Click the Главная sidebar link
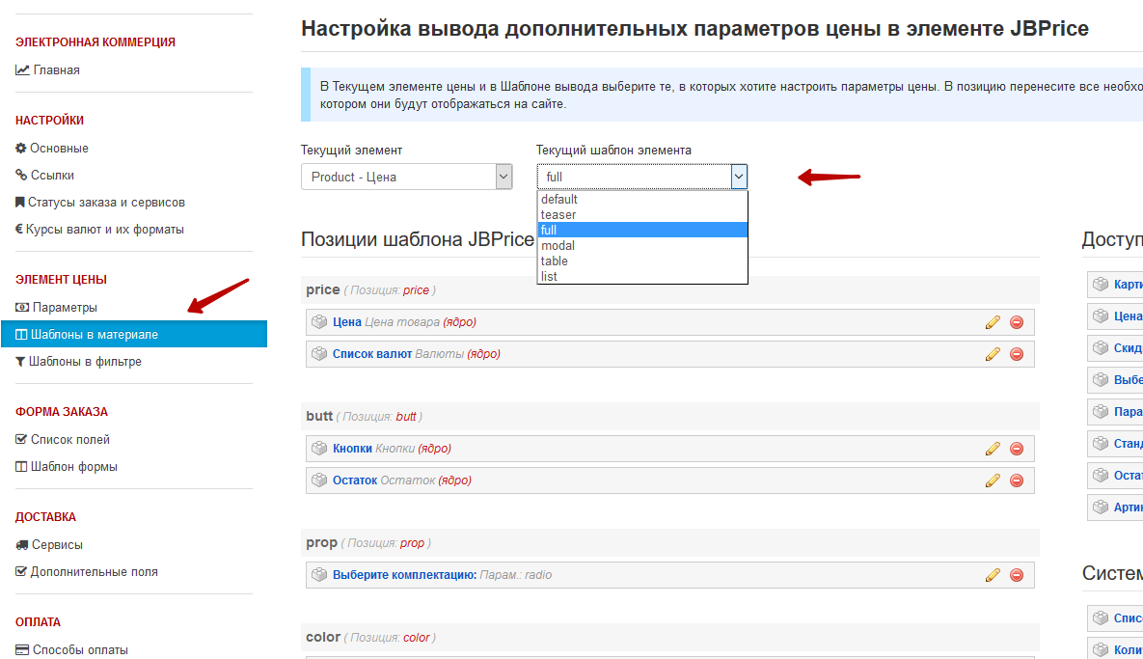The height and width of the screenshot is (659, 1143). (x=56, y=70)
